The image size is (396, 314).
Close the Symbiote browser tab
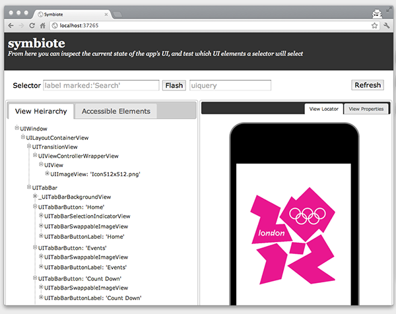[x=106, y=15]
